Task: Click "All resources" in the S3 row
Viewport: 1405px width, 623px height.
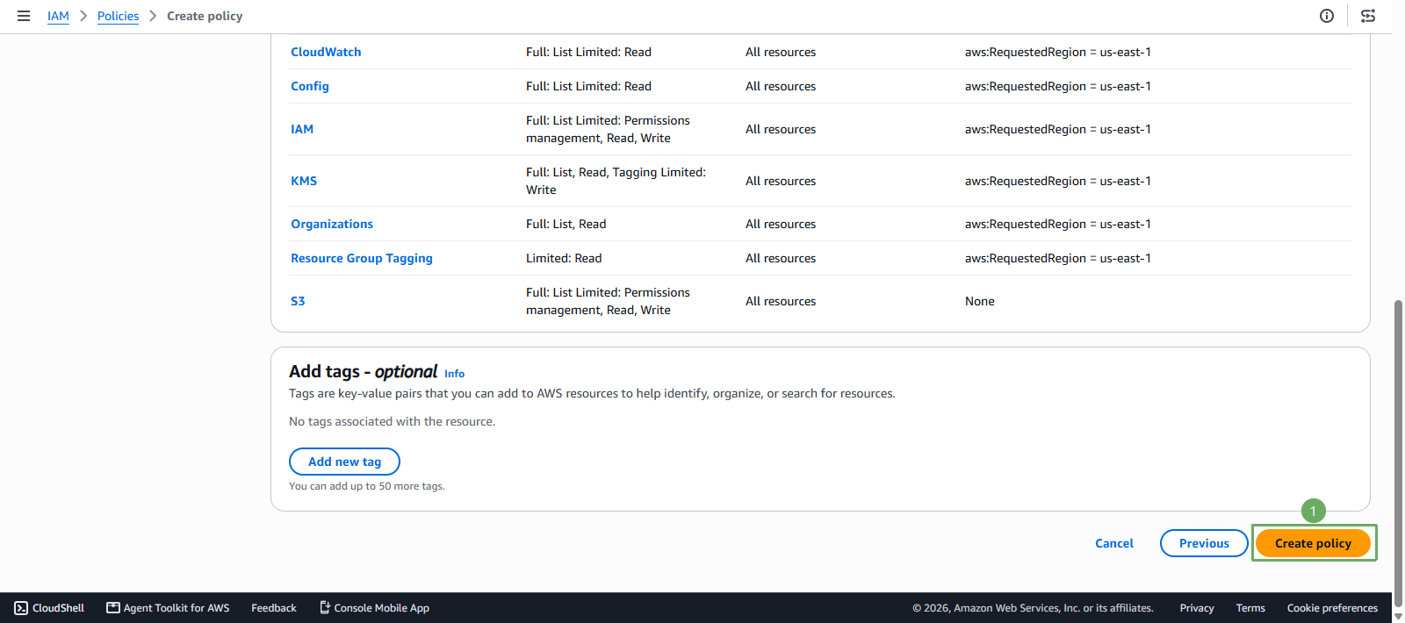Action: 781,301
